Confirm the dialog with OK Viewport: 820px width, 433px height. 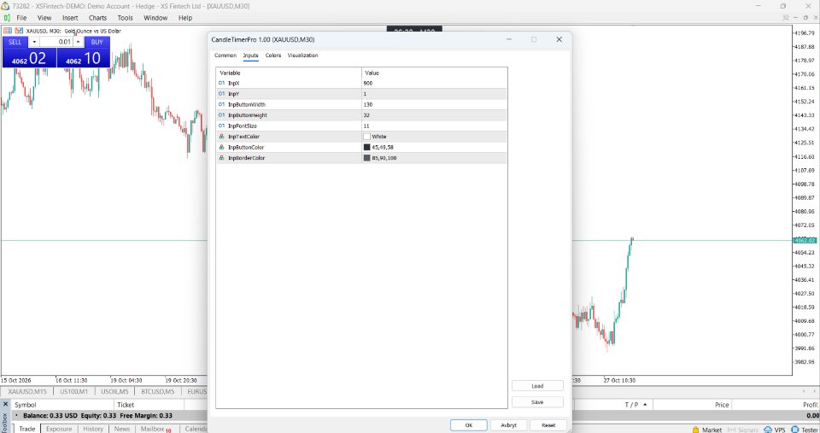point(469,425)
